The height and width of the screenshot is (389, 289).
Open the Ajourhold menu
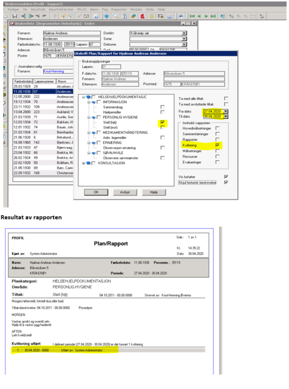tap(40, 9)
